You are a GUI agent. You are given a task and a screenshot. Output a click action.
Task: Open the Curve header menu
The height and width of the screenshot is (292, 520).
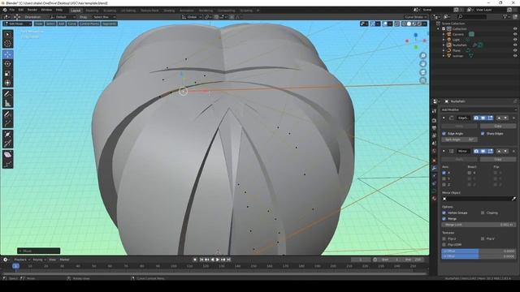click(72, 24)
